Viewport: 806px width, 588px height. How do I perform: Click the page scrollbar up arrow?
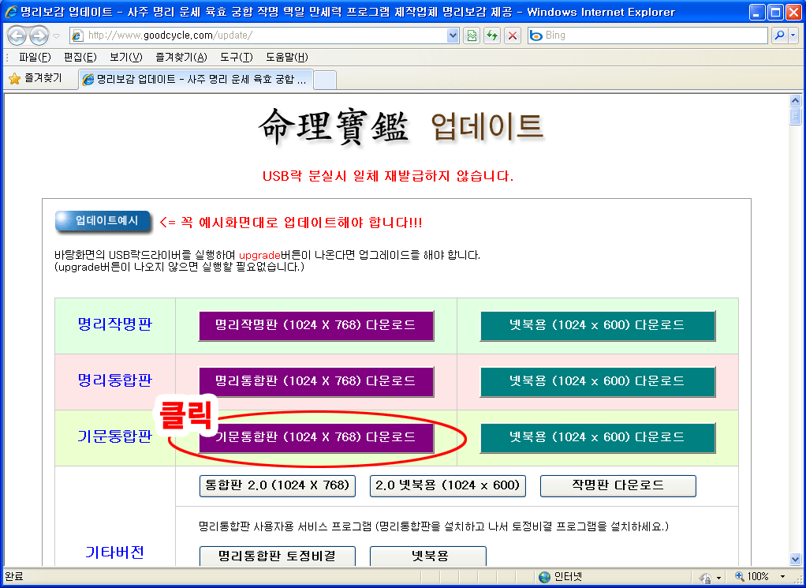pos(795,100)
